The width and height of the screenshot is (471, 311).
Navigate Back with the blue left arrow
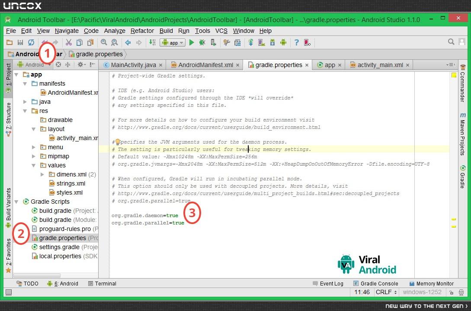[x=128, y=43]
